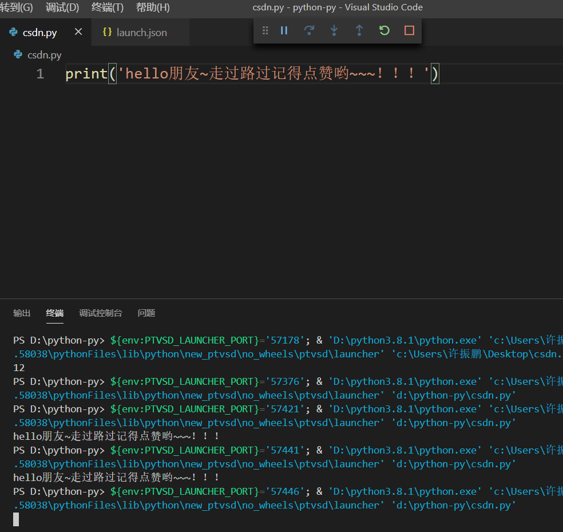Screen dimensions: 563x532
Task: Click the Step Into debug icon
Action: pos(334,30)
